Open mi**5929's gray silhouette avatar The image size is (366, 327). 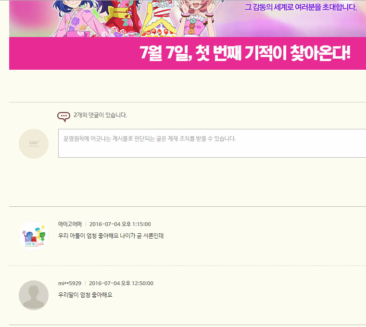[34, 295]
